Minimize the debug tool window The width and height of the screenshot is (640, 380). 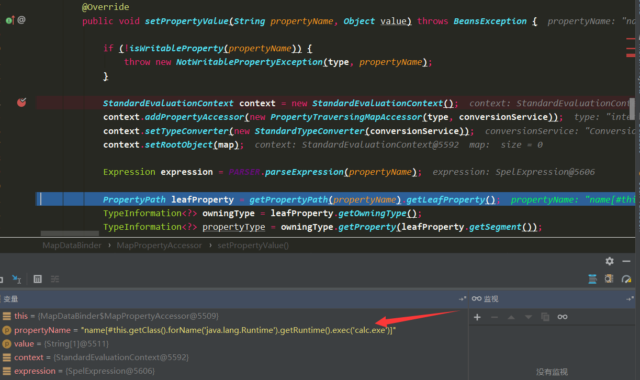click(626, 261)
